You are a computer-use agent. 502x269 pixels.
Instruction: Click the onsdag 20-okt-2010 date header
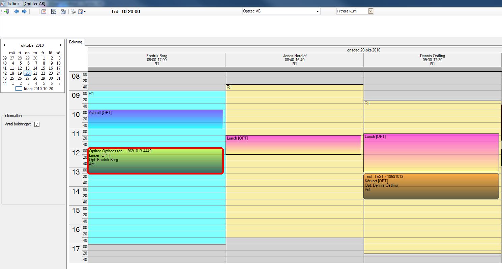364,50
